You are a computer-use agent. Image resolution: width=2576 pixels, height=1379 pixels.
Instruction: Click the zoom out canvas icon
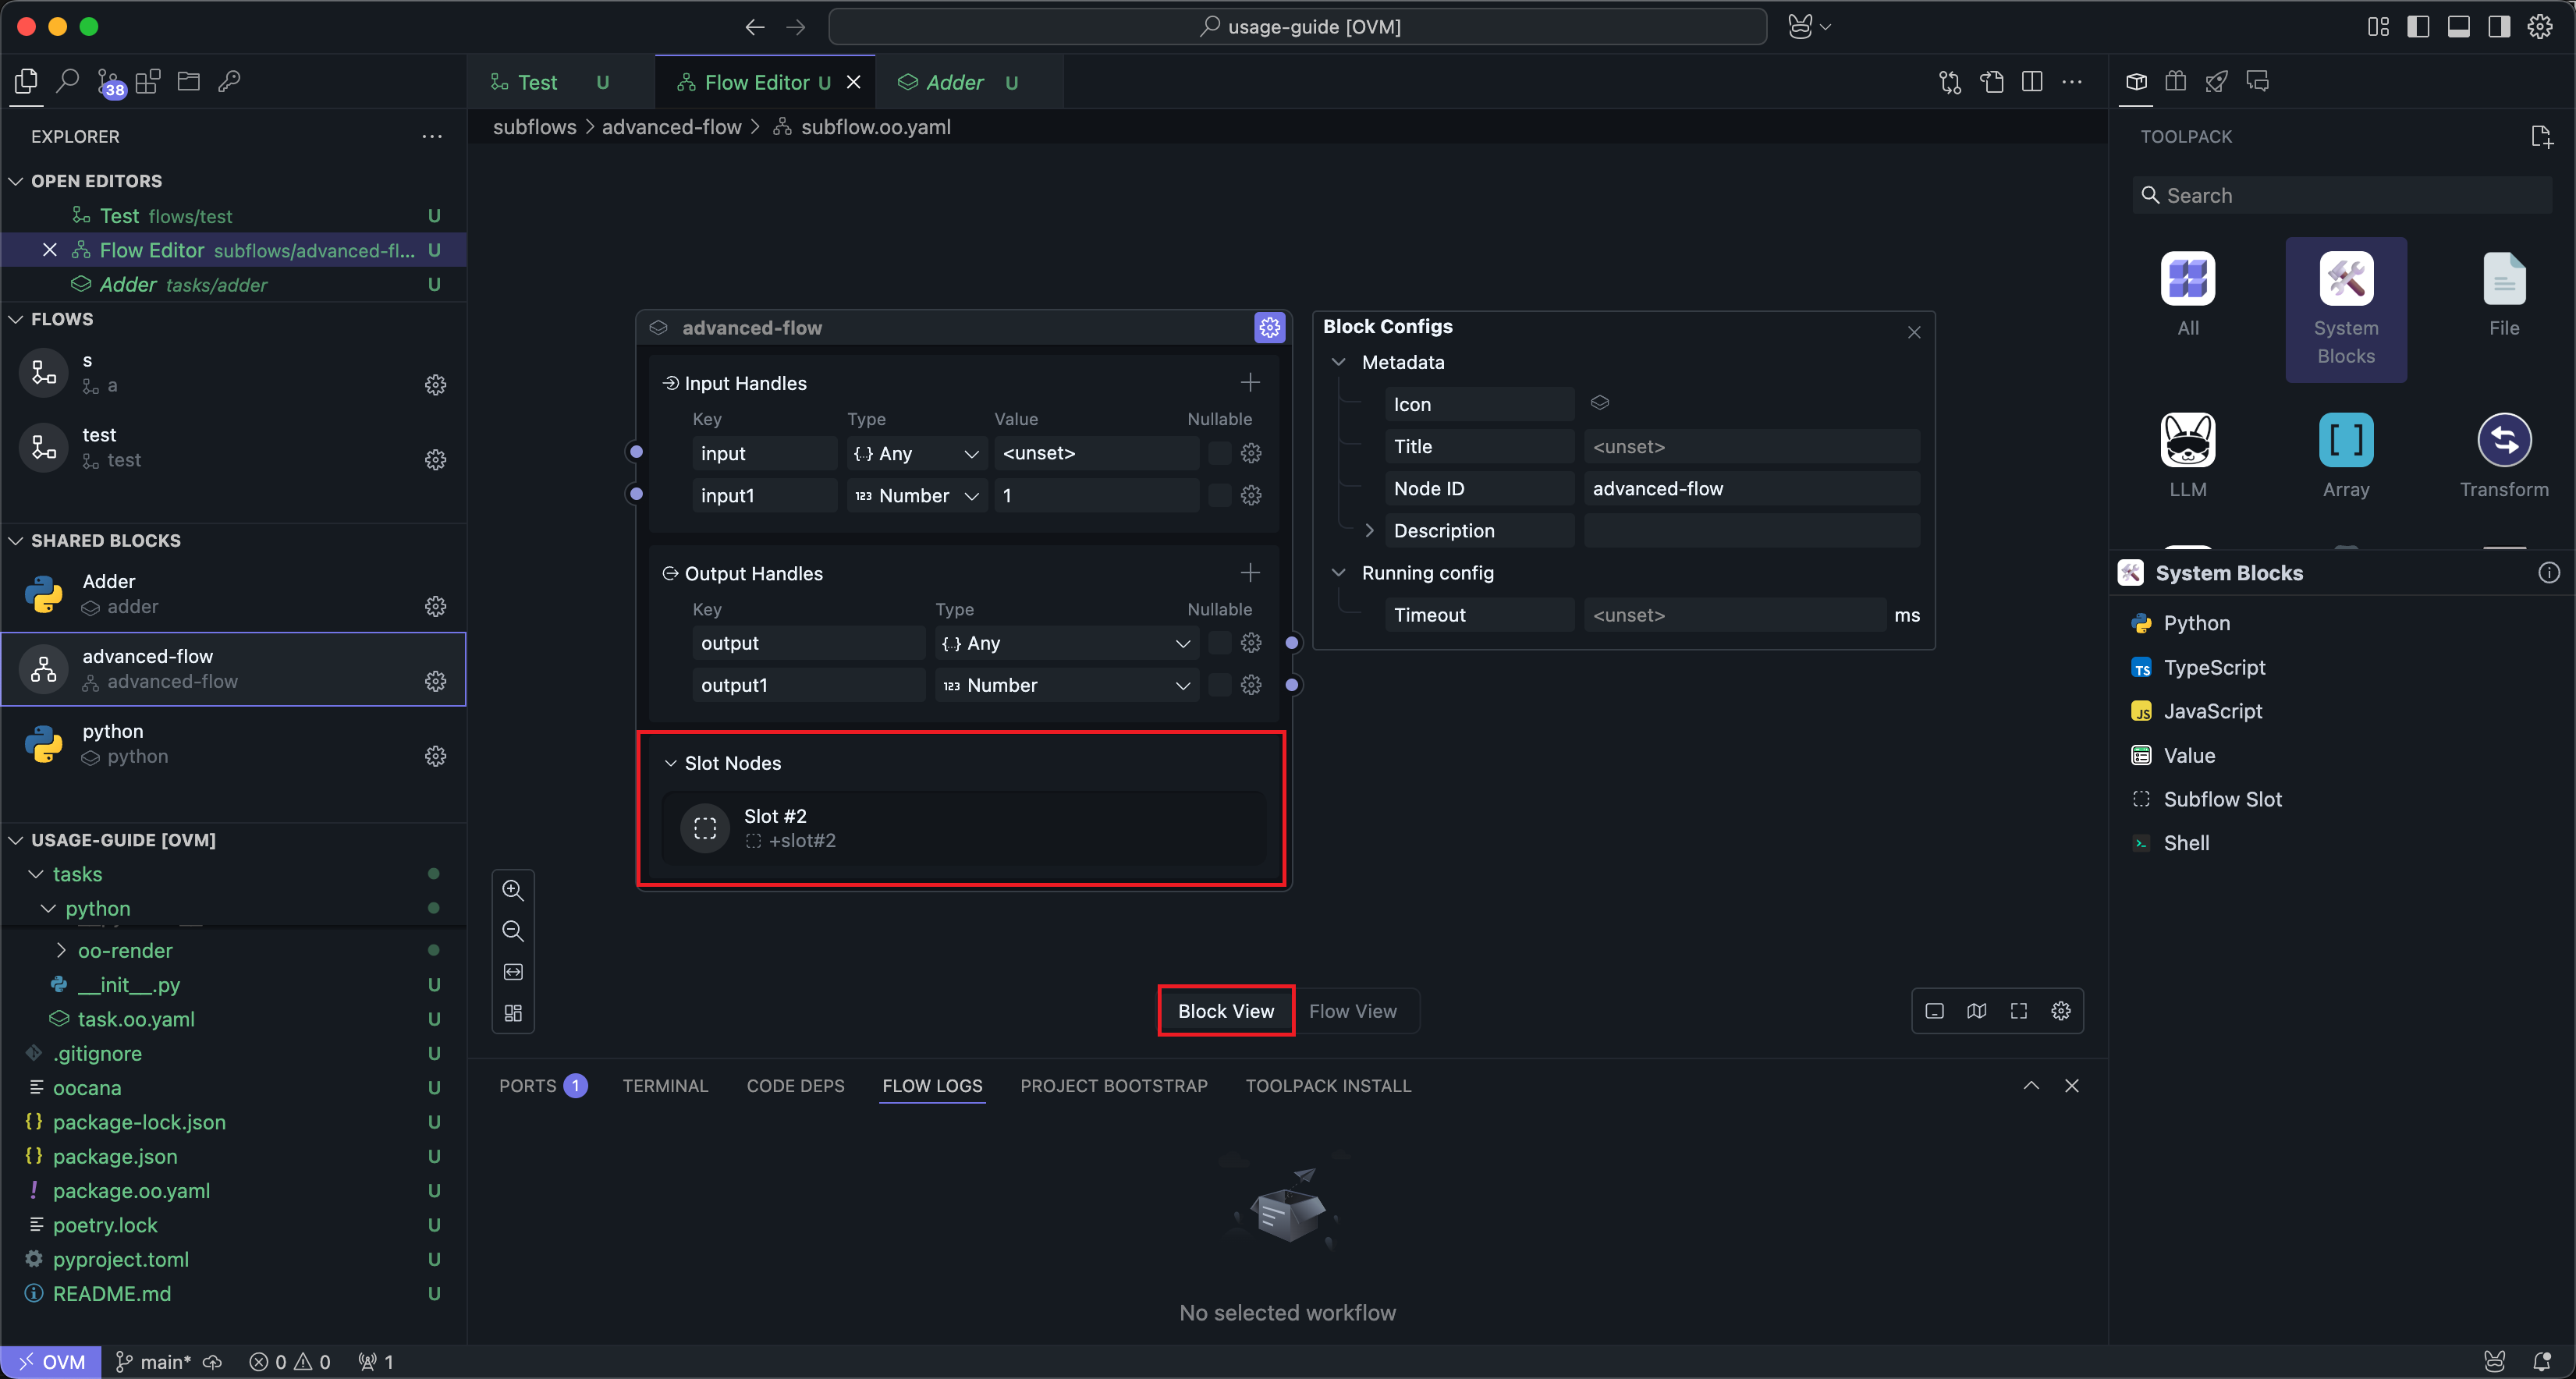click(513, 931)
